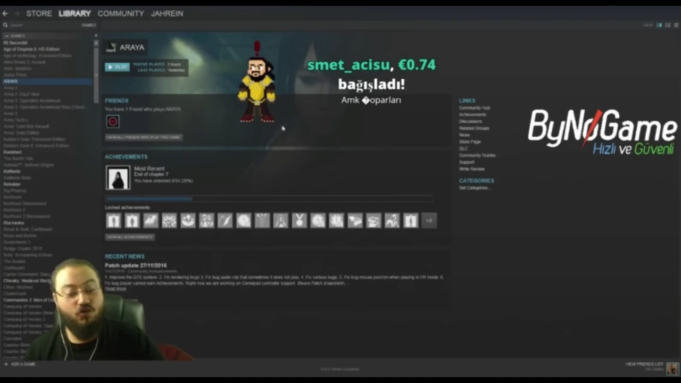Show the additional +8 locked achievements

(x=429, y=220)
